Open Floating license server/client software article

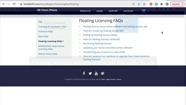tap(115, 27)
